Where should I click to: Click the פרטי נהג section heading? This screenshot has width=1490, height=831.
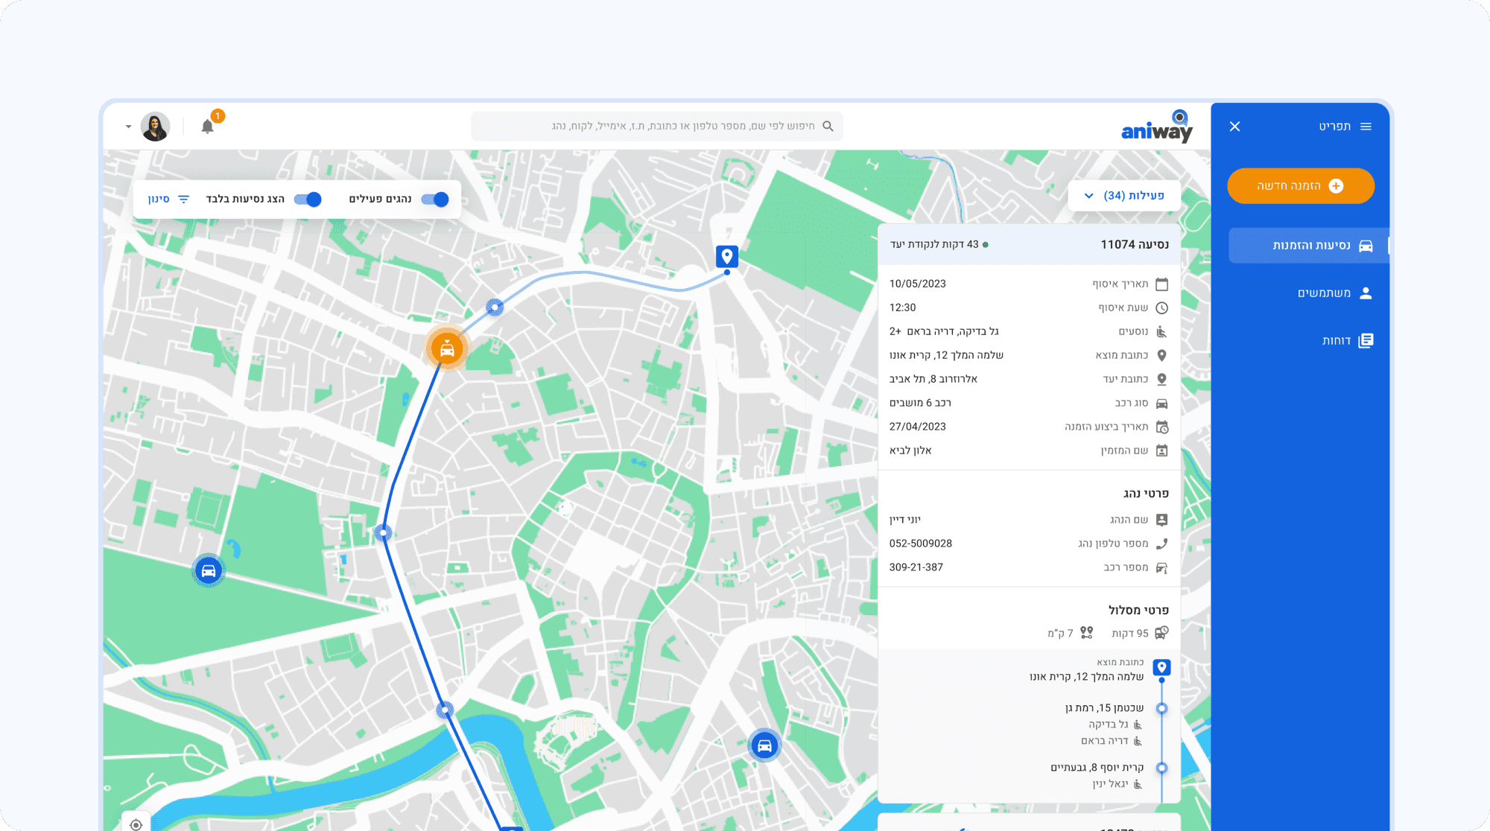click(1146, 494)
